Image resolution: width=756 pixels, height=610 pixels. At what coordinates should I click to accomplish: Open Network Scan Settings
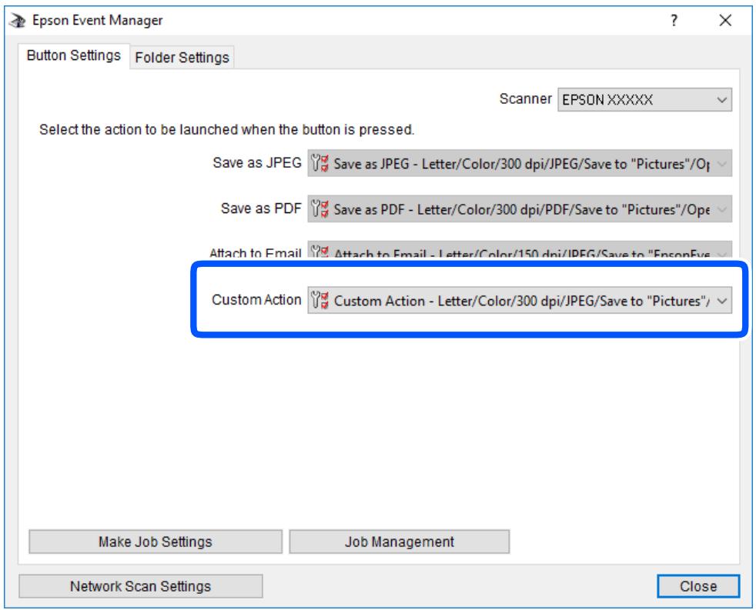coord(140,586)
